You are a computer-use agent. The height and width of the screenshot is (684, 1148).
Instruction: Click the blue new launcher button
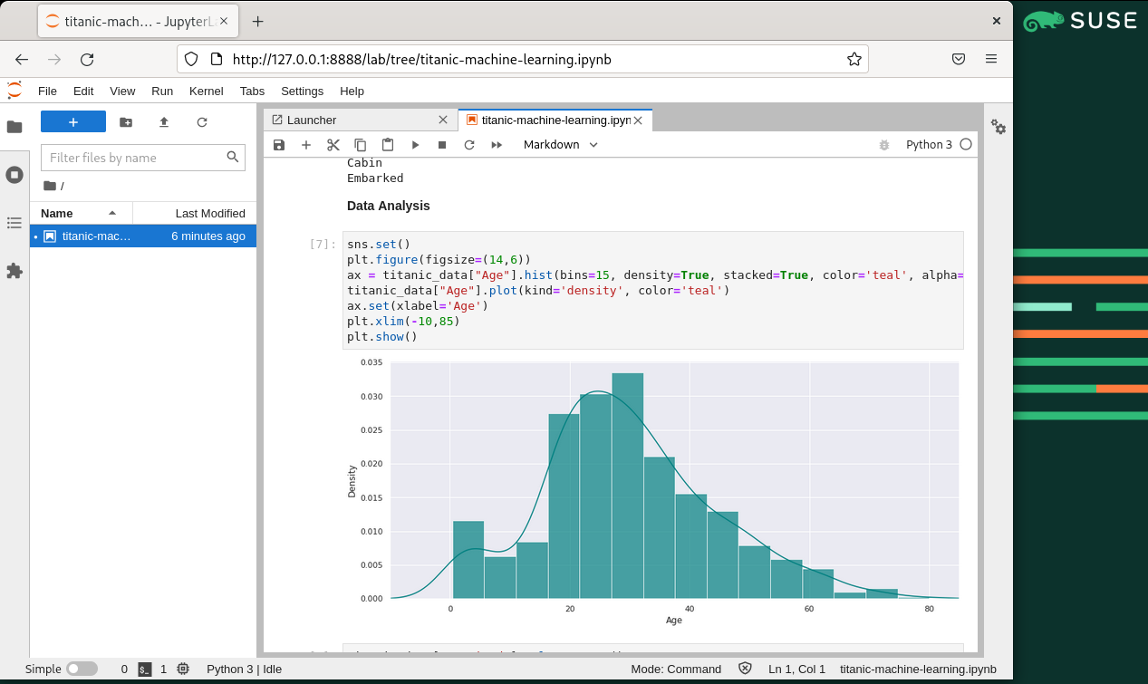pyautogui.click(x=73, y=122)
